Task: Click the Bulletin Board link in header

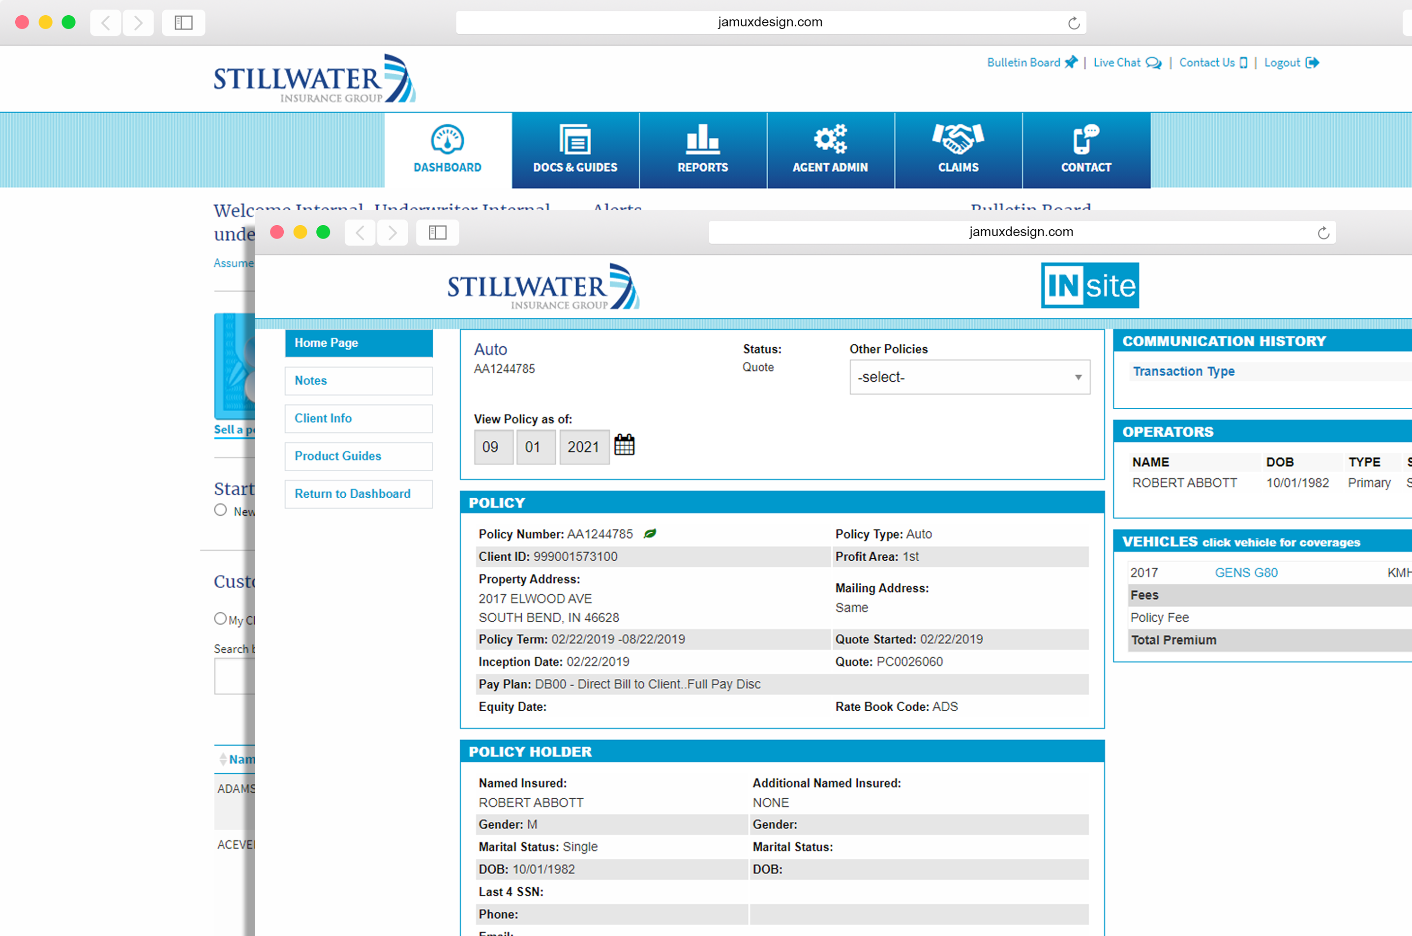Action: [x=1032, y=62]
